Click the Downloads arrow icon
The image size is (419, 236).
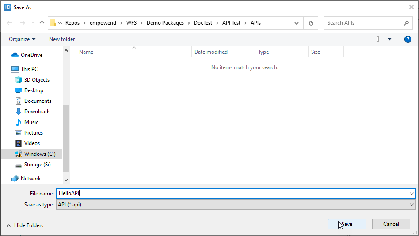click(x=19, y=112)
